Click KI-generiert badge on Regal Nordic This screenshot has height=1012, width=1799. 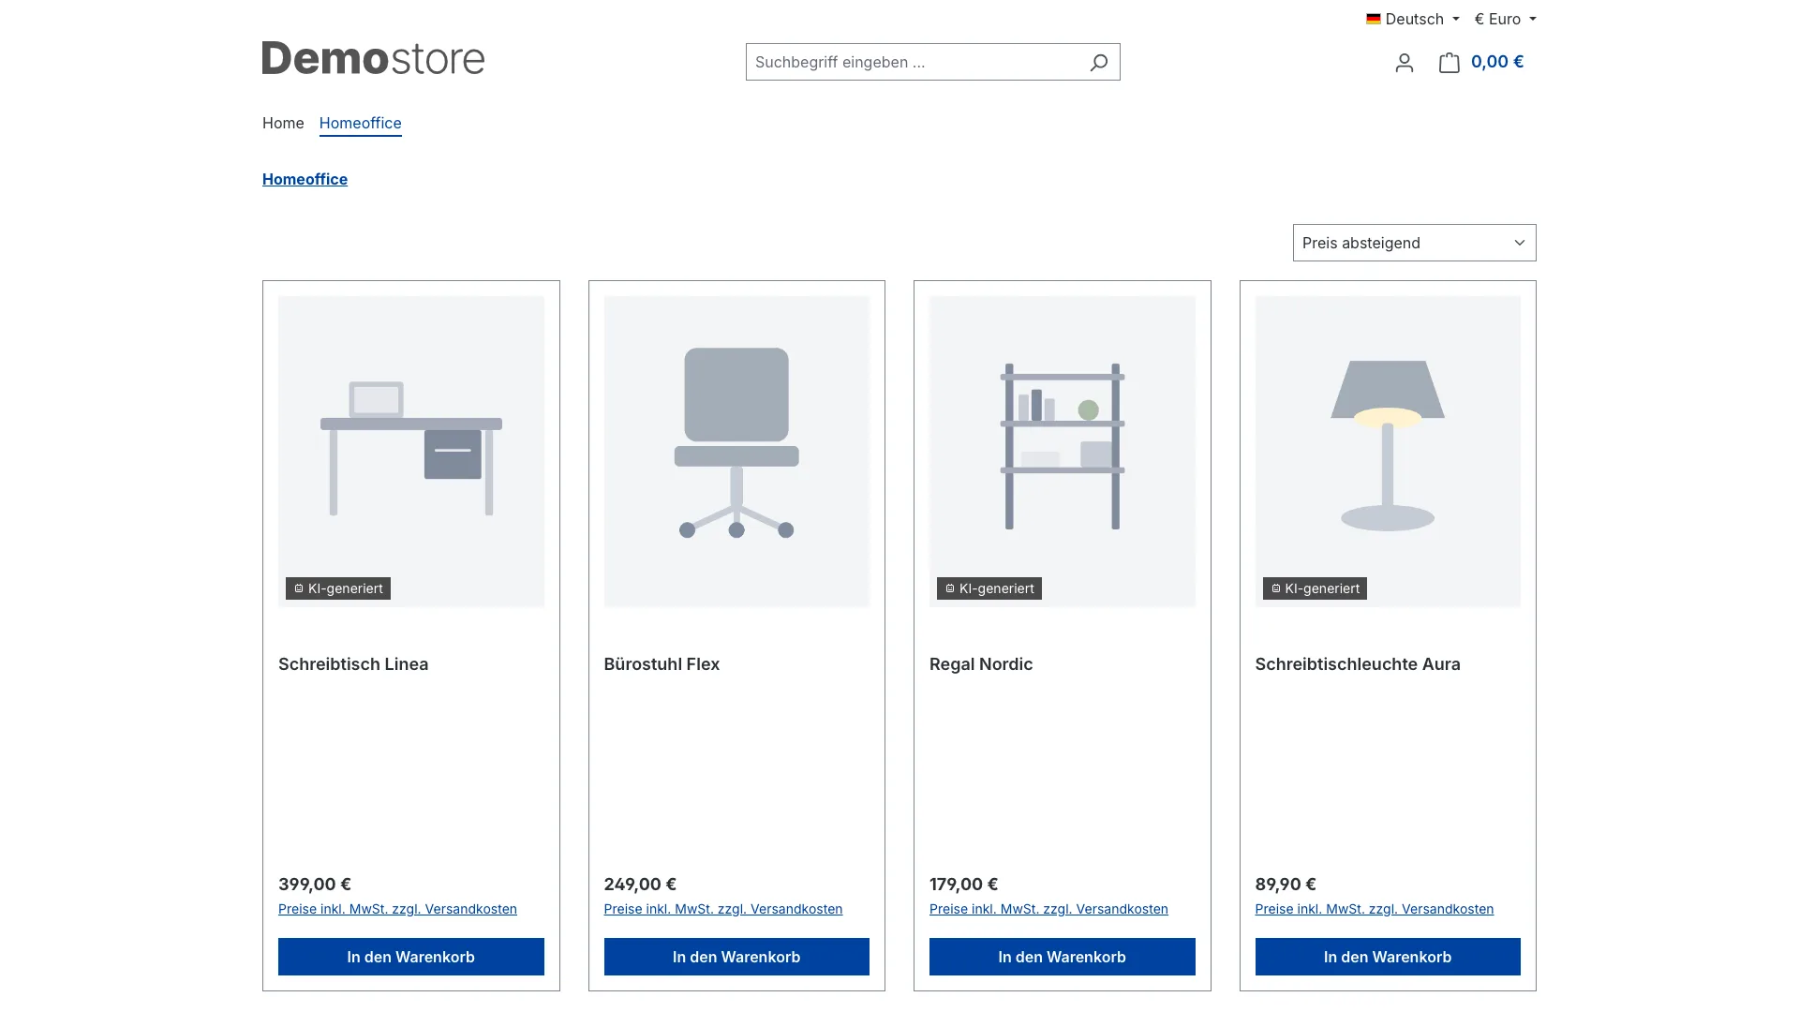tap(989, 588)
